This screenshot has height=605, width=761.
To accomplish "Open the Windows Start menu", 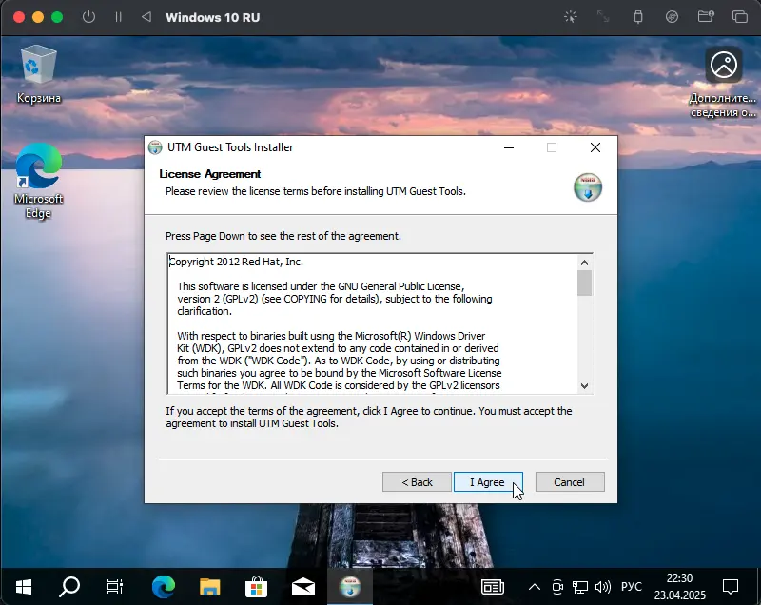I will click(23, 587).
